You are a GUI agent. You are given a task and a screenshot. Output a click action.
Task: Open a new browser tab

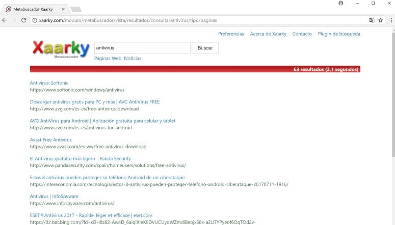coord(76,10)
